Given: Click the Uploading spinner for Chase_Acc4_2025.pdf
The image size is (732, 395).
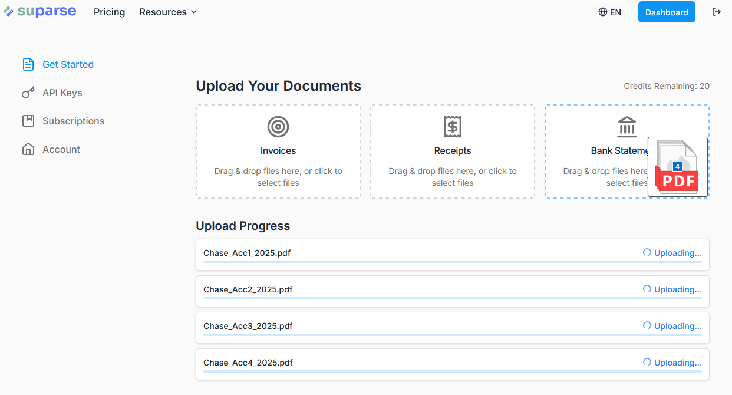Looking at the screenshot, I should (647, 362).
